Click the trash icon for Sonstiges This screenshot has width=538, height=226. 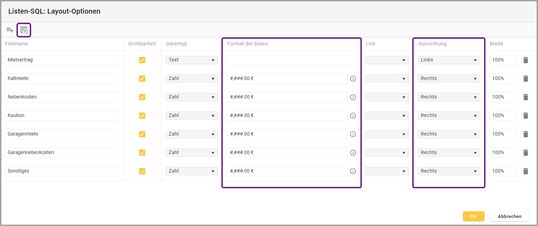525,171
